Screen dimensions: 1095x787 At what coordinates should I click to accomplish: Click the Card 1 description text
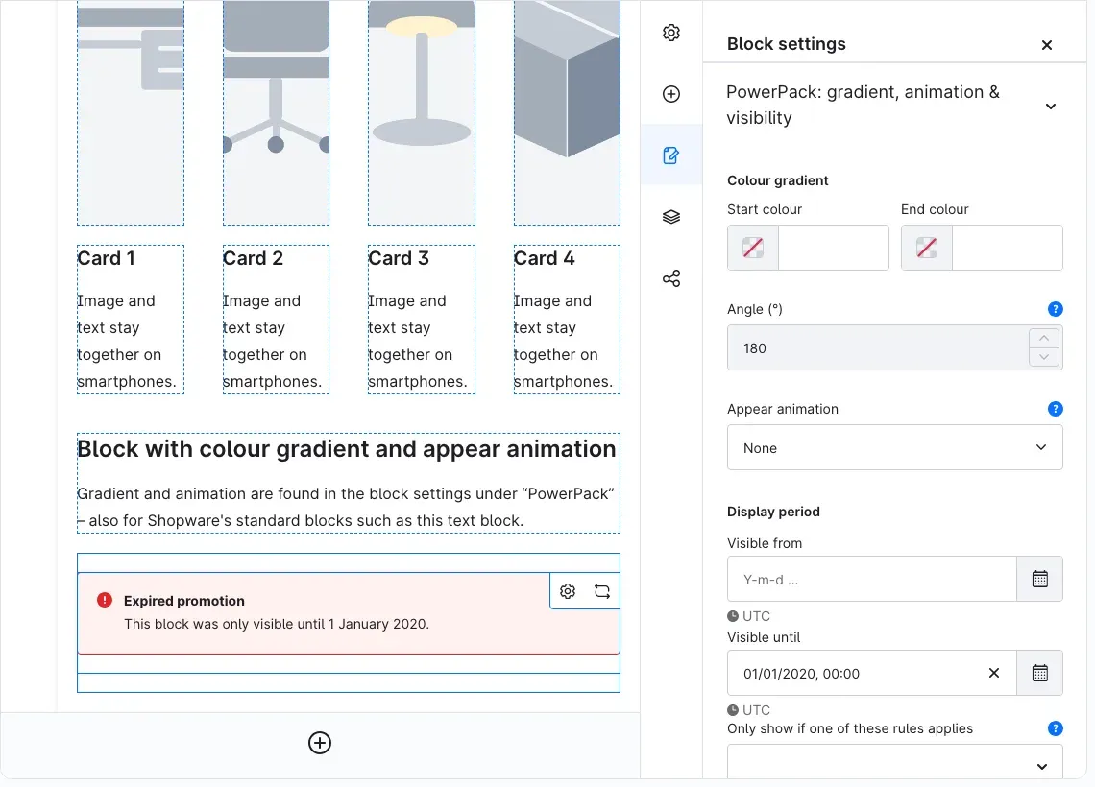127,341
